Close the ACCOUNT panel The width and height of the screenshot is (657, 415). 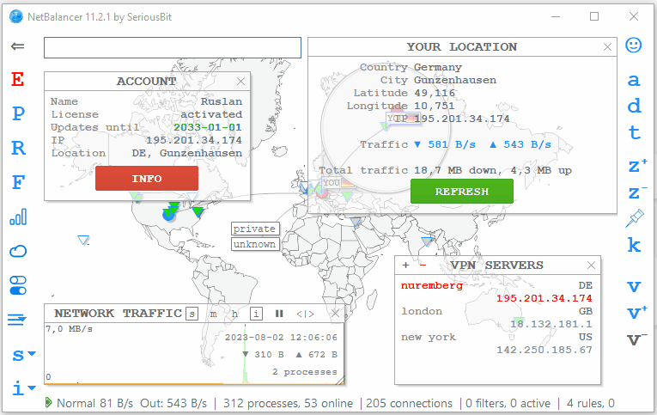click(241, 82)
